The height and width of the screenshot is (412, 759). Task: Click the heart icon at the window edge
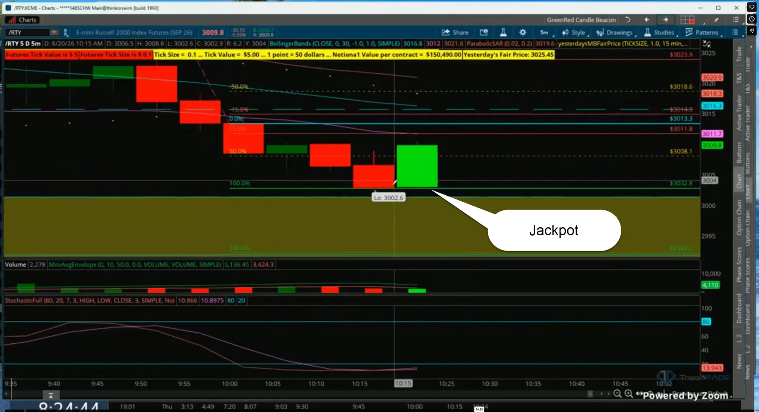click(x=752, y=7)
